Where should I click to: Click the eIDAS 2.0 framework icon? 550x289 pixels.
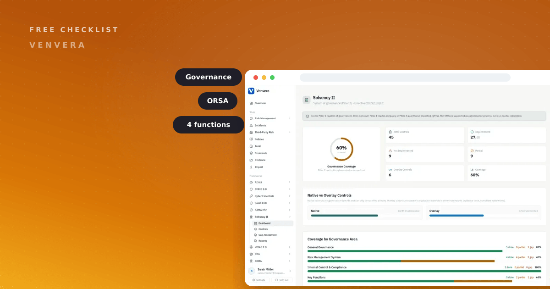(x=251, y=247)
